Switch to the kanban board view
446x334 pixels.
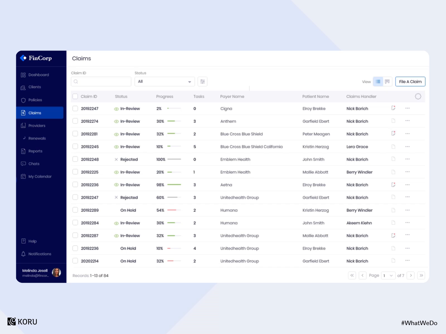tap(387, 81)
